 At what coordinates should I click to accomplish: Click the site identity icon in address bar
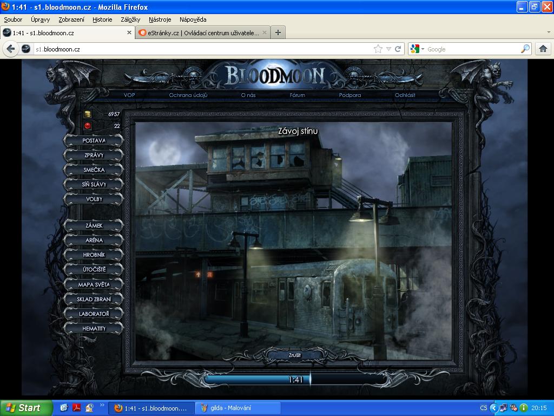coord(26,49)
